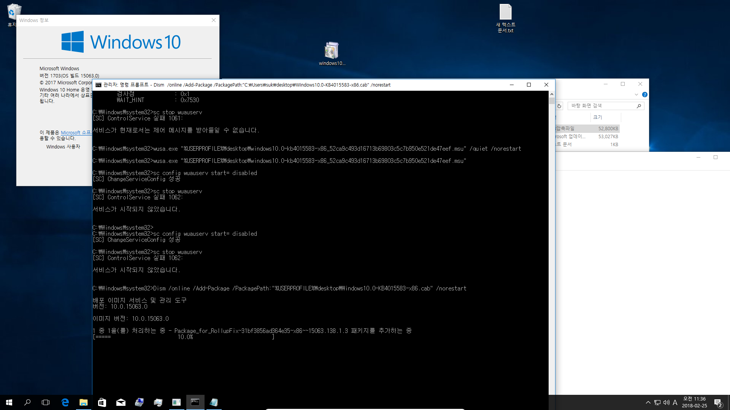
Task: Click the Windows 10 logo in info dialog
Action: 121,42
